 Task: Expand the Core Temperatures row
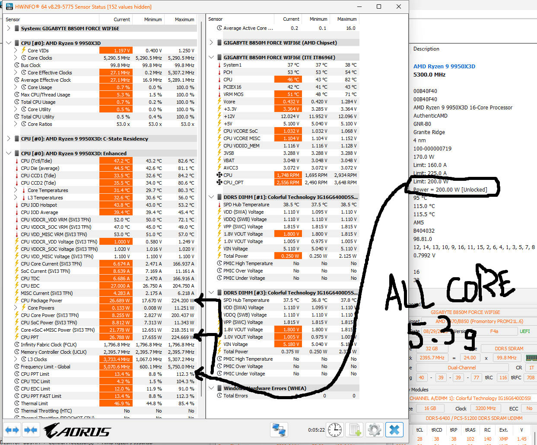coord(16,190)
